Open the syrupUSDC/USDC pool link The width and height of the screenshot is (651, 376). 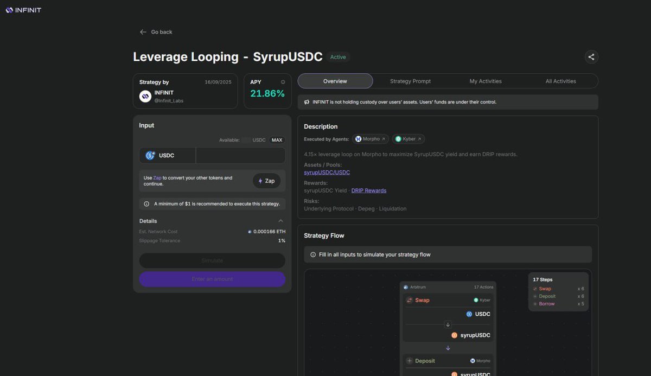327,173
